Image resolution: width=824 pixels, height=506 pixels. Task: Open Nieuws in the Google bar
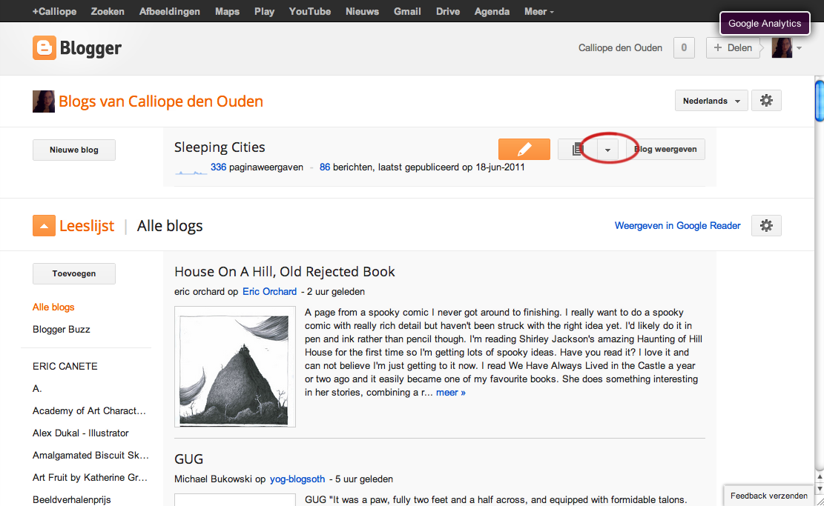pyautogui.click(x=362, y=12)
